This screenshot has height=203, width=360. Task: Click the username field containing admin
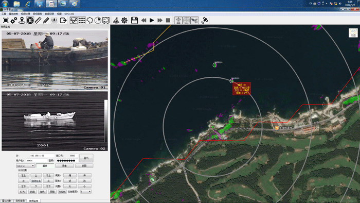pos(37,160)
